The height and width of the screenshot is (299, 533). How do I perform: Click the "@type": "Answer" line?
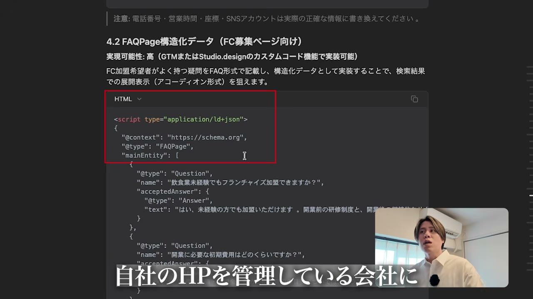179,201
